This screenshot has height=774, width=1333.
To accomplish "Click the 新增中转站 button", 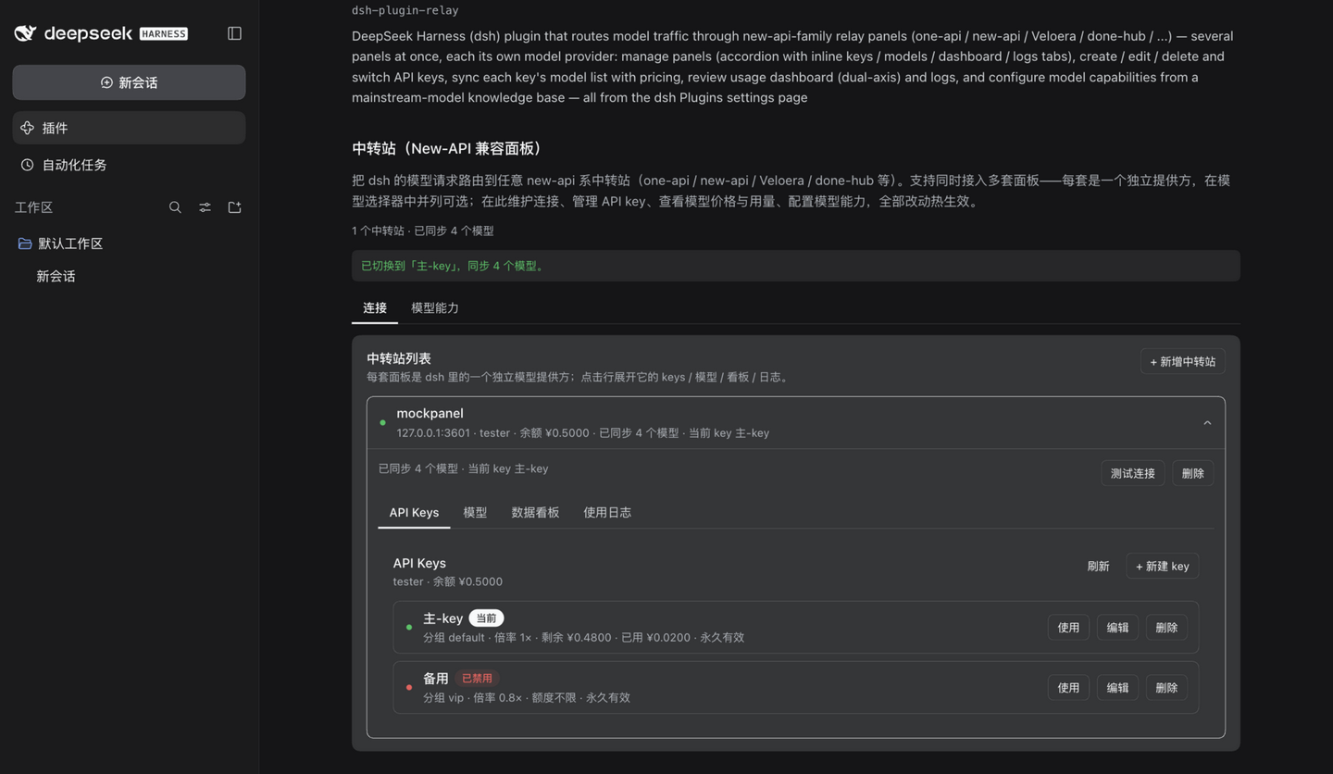I will pyautogui.click(x=1183, y=361).
